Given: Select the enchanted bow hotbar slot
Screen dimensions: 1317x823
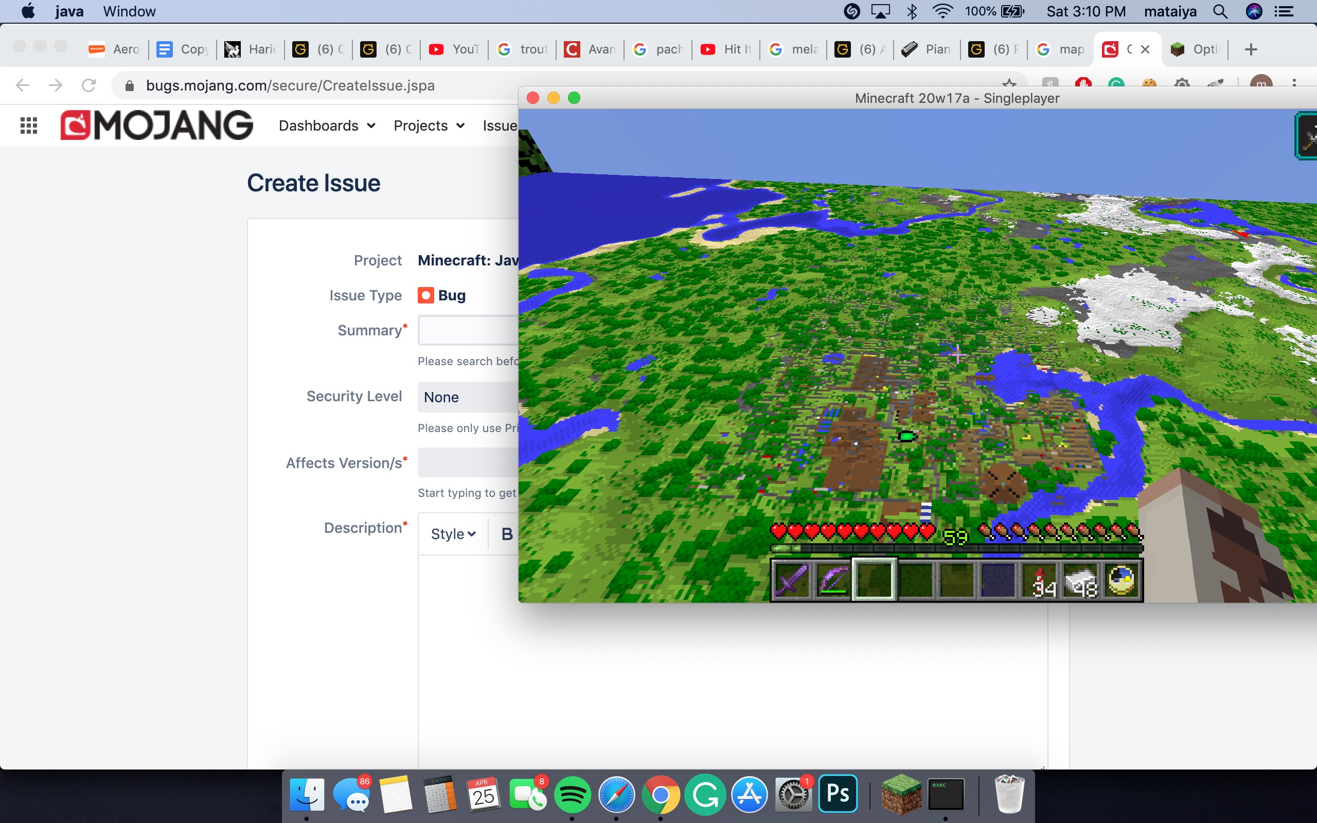Looking at the screenshot, I should pos(833,580).
